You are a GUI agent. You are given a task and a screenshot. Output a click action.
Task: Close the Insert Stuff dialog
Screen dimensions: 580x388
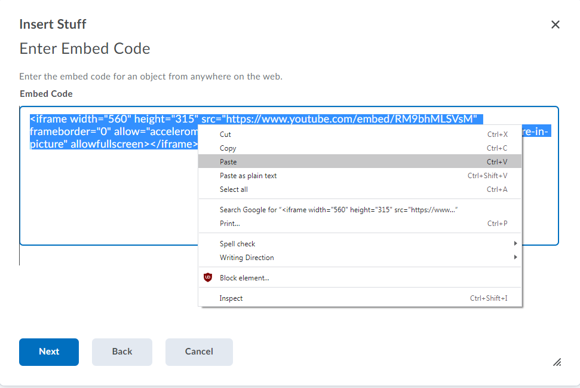click(x=556, y=25)
